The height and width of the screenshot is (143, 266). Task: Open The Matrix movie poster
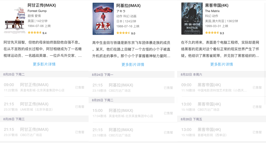click(192, 18)
